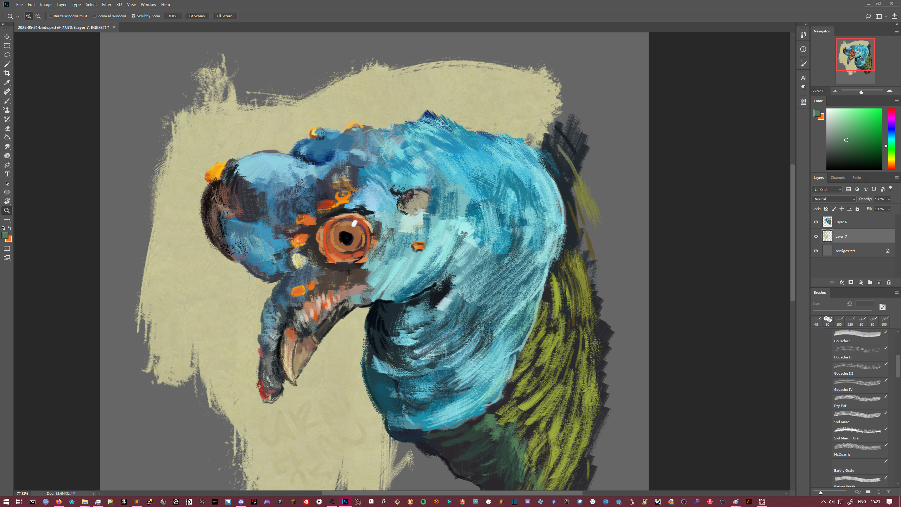Image resolution: width=901 pixels, height=507 pixels.
Task: Click the Zoom In mode icon
Action: (29, 16)
